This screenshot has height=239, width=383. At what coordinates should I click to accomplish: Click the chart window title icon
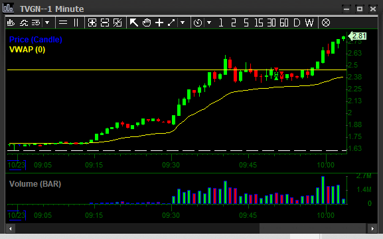coord(8,8)
